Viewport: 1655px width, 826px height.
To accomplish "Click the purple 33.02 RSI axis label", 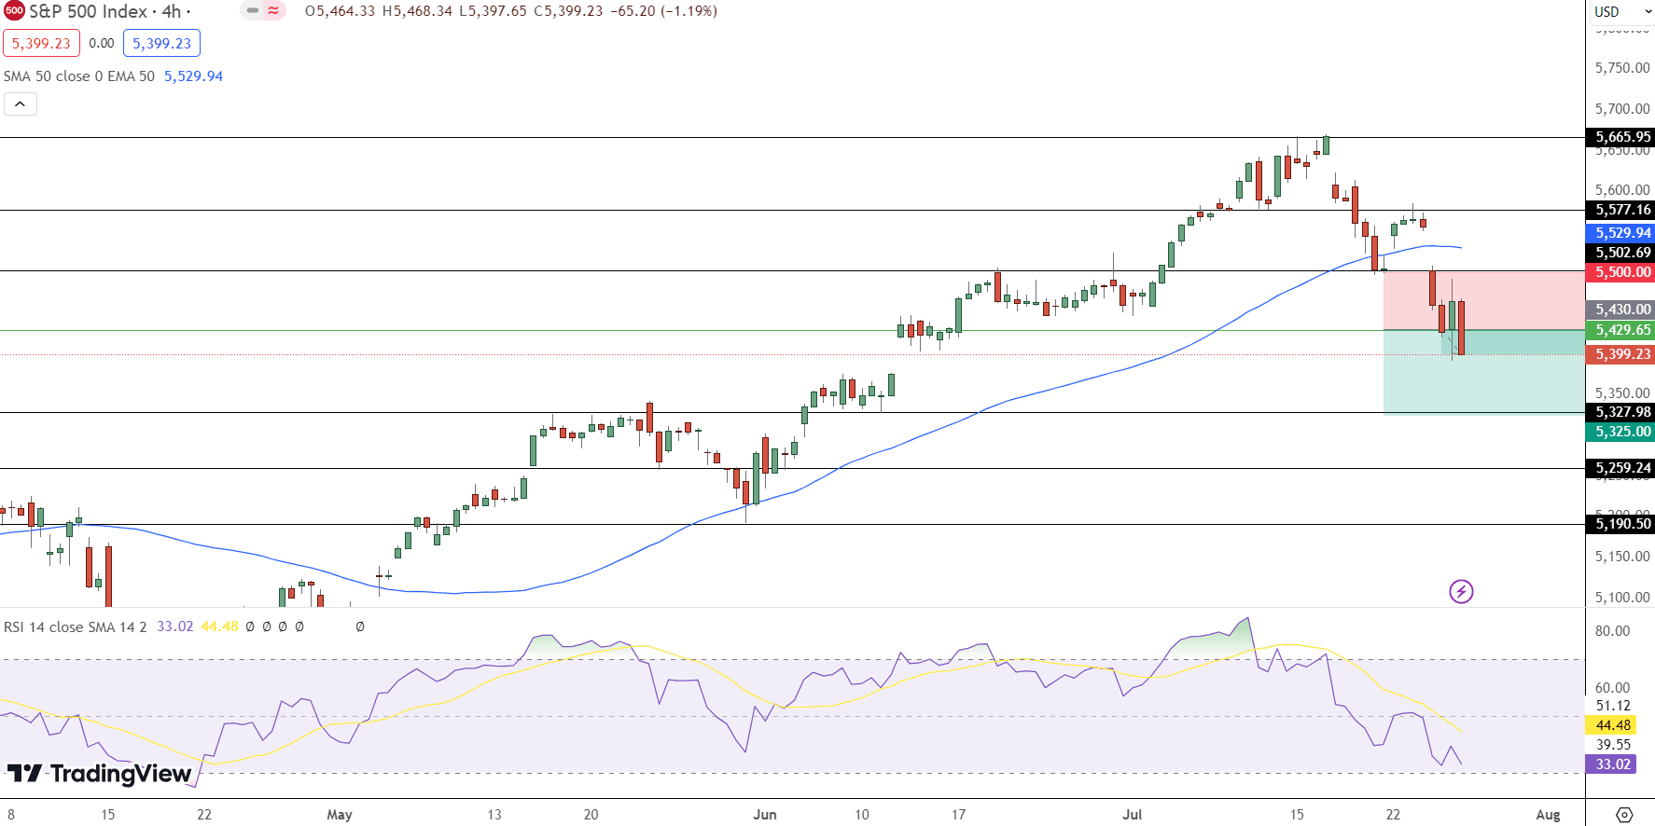I will [1610, 764].
